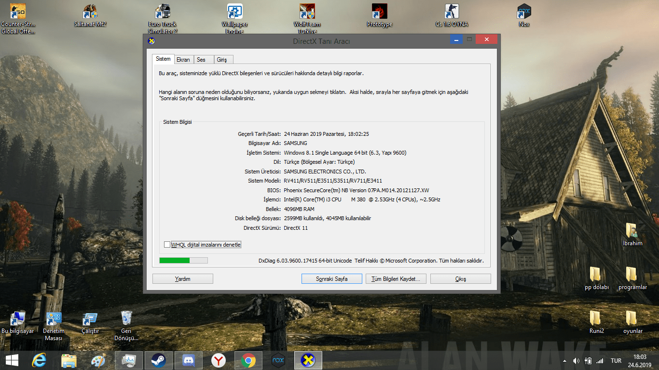This screenshot has width=659, height=370.
Task: Click the Windows 8.1 Single Language text
Action: 345,153
